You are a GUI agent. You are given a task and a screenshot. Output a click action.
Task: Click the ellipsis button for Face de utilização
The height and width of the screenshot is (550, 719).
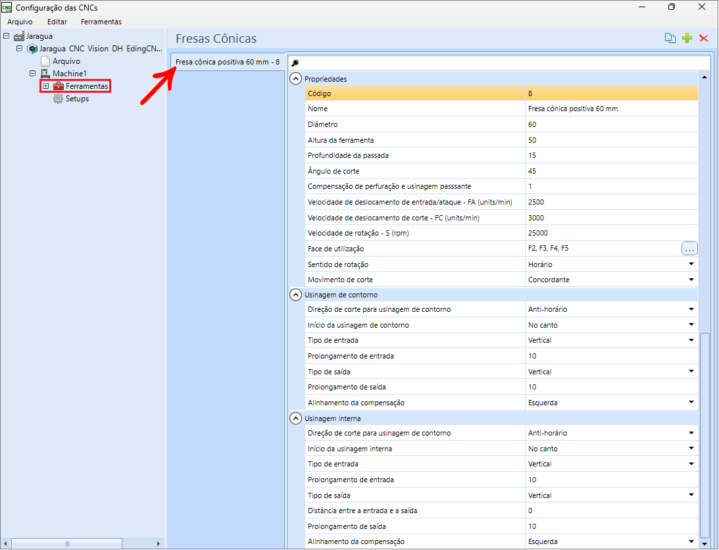(689, 249)
